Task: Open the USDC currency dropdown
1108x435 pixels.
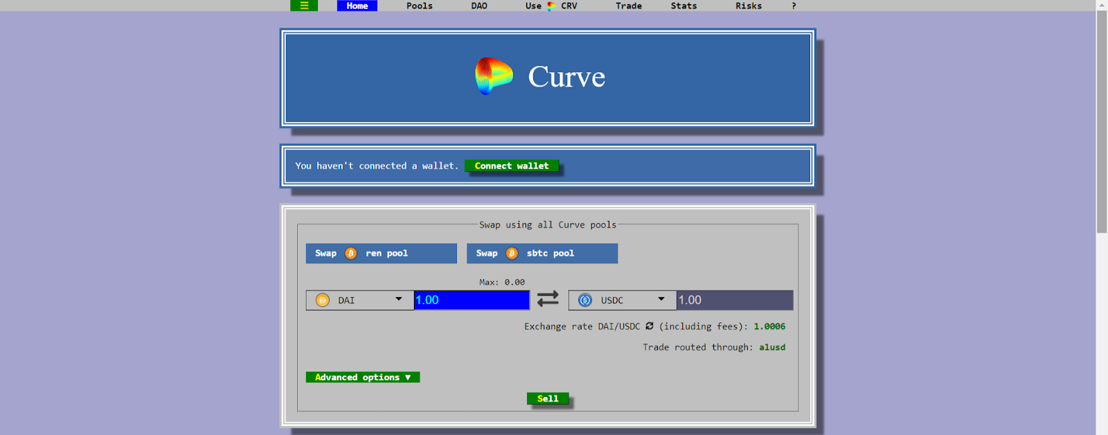Action: pyautogui.click(x=623, y=300)
